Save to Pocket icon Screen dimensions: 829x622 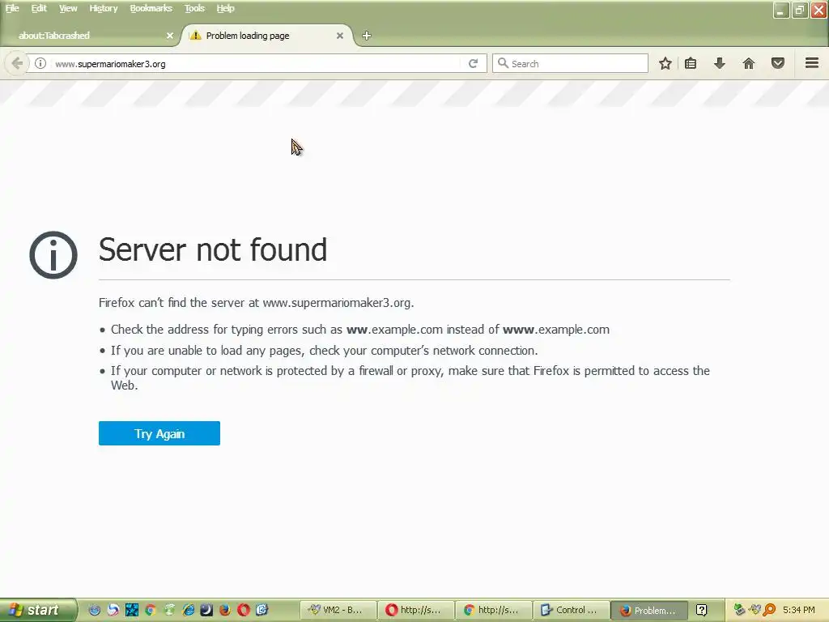click(x=778, y=63)
